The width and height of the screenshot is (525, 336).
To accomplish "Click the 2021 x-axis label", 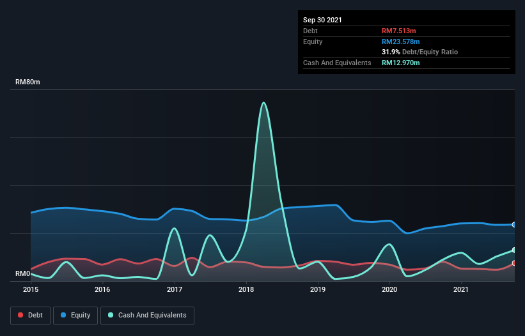I will coord(460,289).
